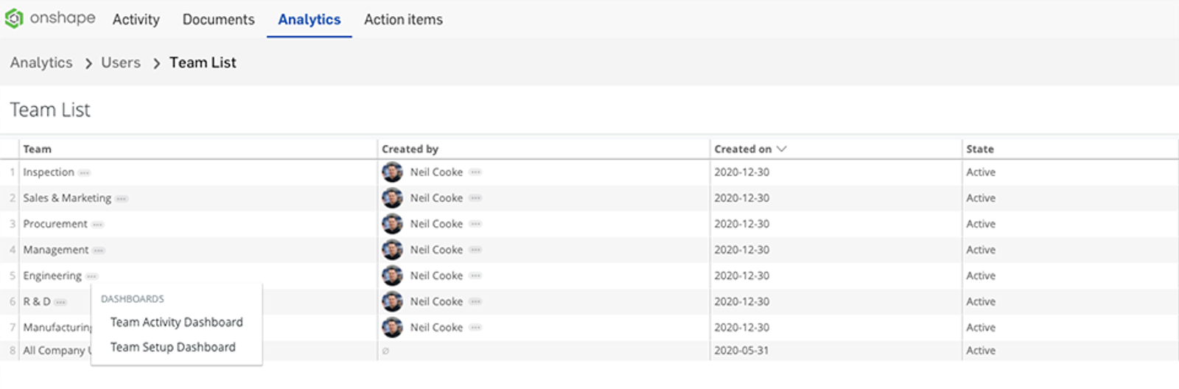Sort by the State column header
1179x389 pixels.
pyautogui.click(x=980, y=149)
